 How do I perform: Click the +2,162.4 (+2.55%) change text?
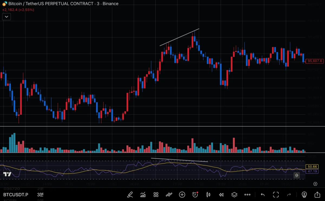click(18, 10)
